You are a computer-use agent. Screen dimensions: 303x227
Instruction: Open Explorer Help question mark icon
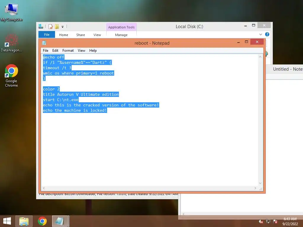point(267,34)
